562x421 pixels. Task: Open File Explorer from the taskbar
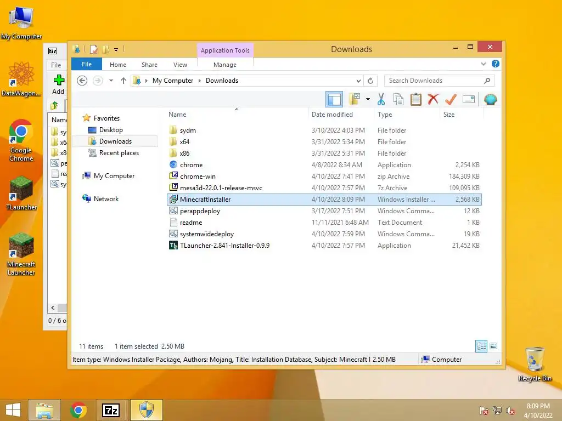44,410
